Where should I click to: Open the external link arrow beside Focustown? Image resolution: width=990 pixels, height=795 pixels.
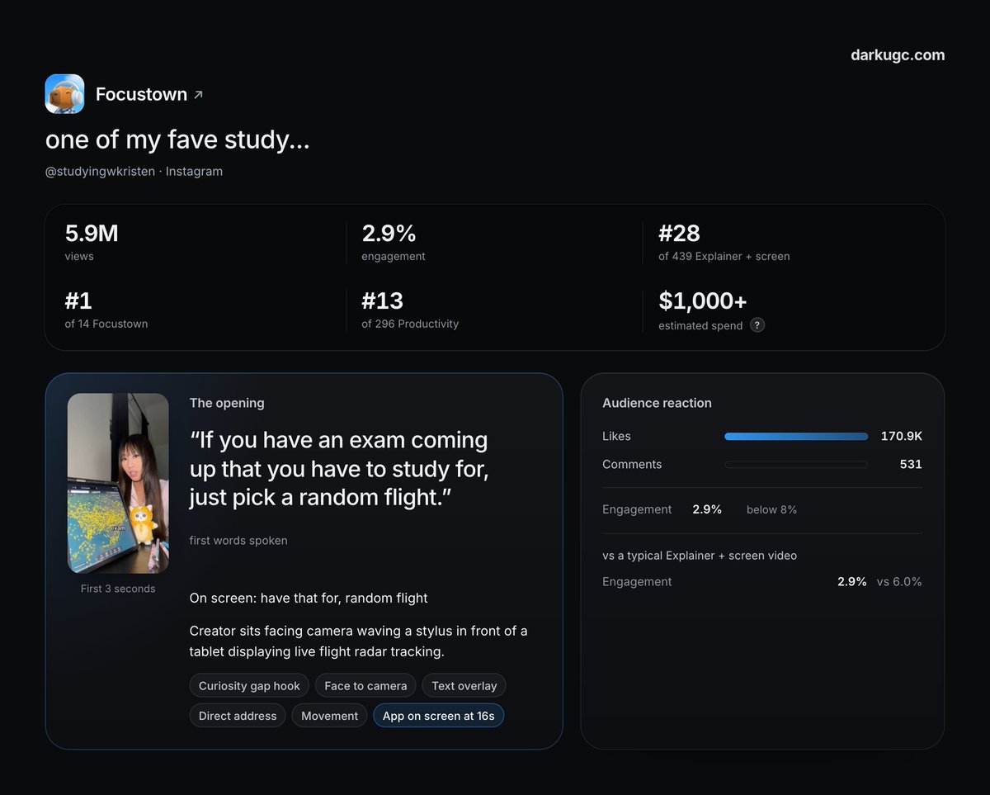198,95
